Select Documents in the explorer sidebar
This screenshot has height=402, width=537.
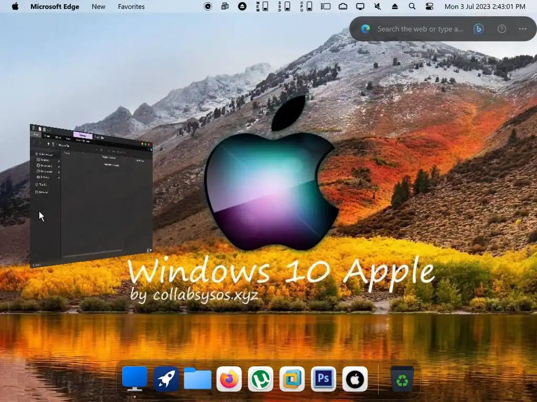[45, 171]
